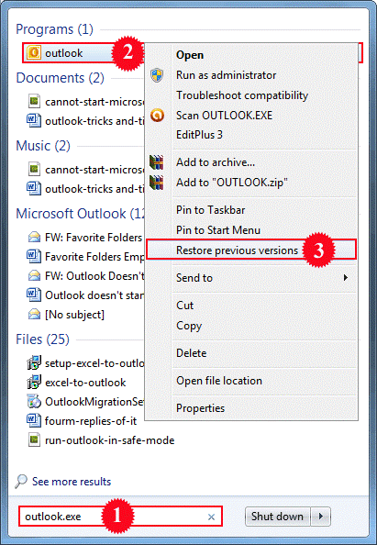Choose Copy from the context menu
The image size is (377, 545).
click(x=189, y=326)
